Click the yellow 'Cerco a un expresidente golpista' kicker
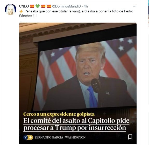 point(59,114)
